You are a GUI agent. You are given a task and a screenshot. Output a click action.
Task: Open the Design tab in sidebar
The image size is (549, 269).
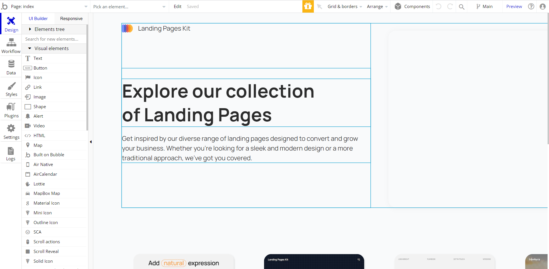tap(11, 24)
